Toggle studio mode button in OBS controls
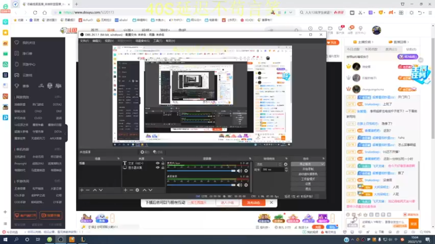The height and width of the screenshot is (244, 435). [308, 179]
